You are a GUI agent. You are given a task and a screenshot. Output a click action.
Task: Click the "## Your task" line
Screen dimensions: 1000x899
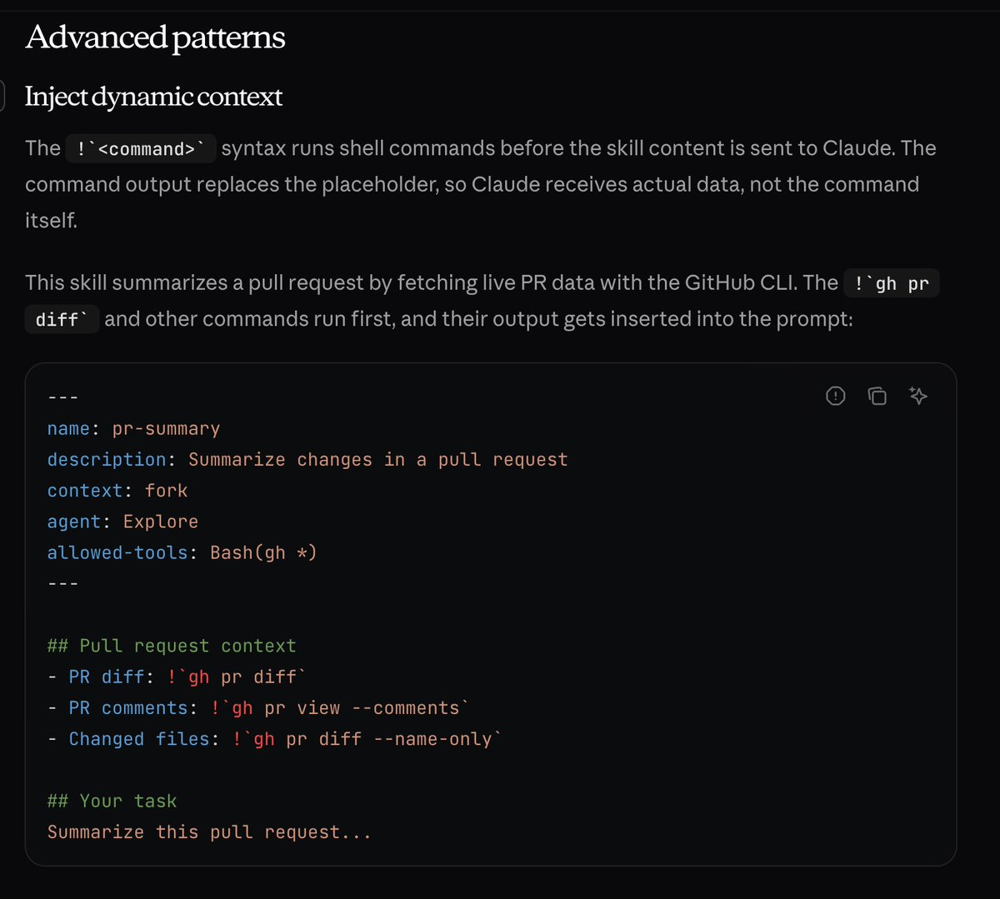tap(112, 802)
